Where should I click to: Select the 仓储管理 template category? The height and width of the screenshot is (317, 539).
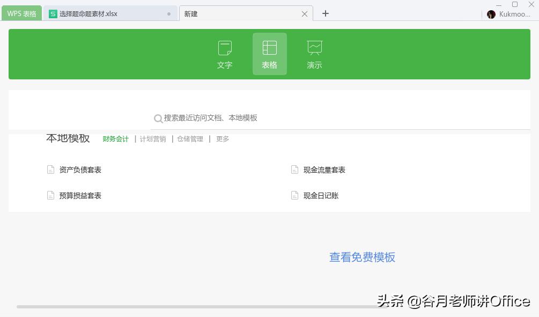[x=190, y=138]
